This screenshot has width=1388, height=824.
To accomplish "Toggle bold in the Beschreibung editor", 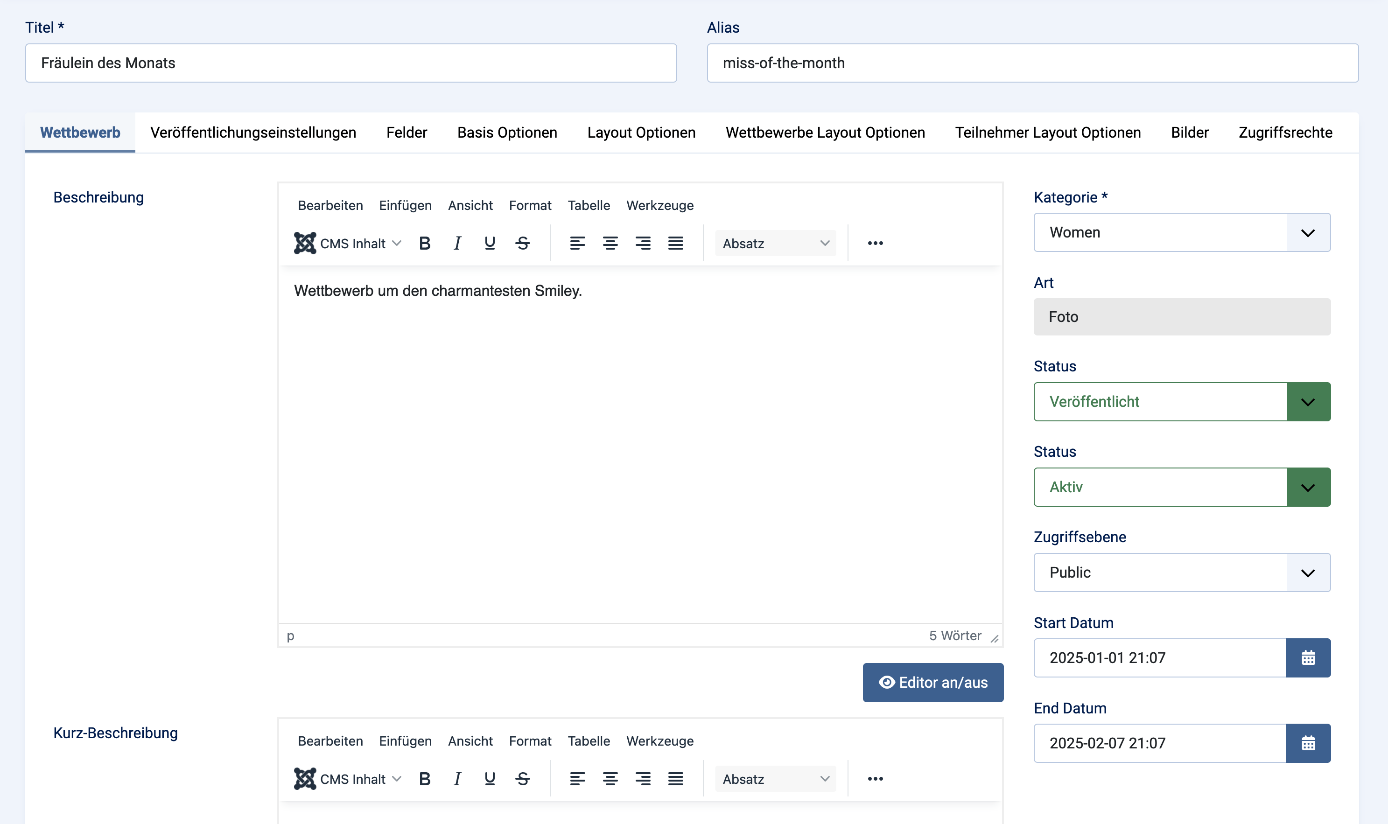I will [x=424, y=243].
